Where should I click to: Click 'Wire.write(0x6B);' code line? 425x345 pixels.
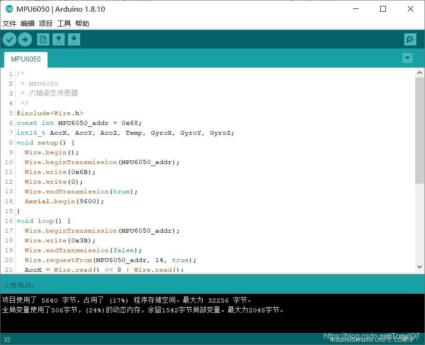click(60, 172)
